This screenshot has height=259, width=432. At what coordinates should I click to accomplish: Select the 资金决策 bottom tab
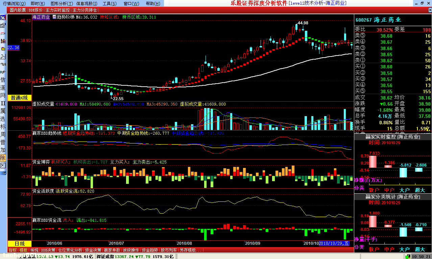[93, 250]
